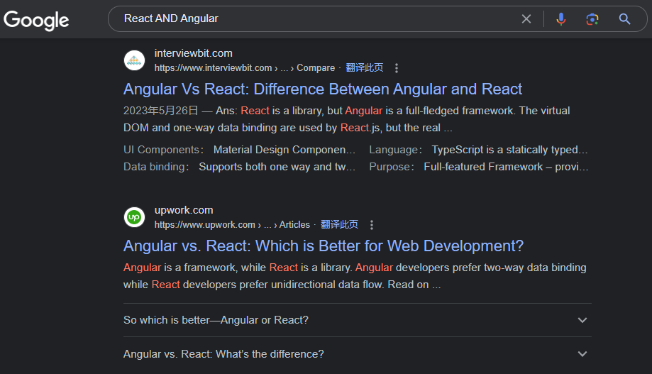Start voice search with the microphone icon

pyautogui.click(x=561, y=18)
